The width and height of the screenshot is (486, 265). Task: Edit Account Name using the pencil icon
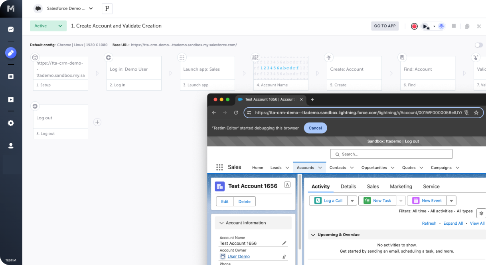pos(284,243)
